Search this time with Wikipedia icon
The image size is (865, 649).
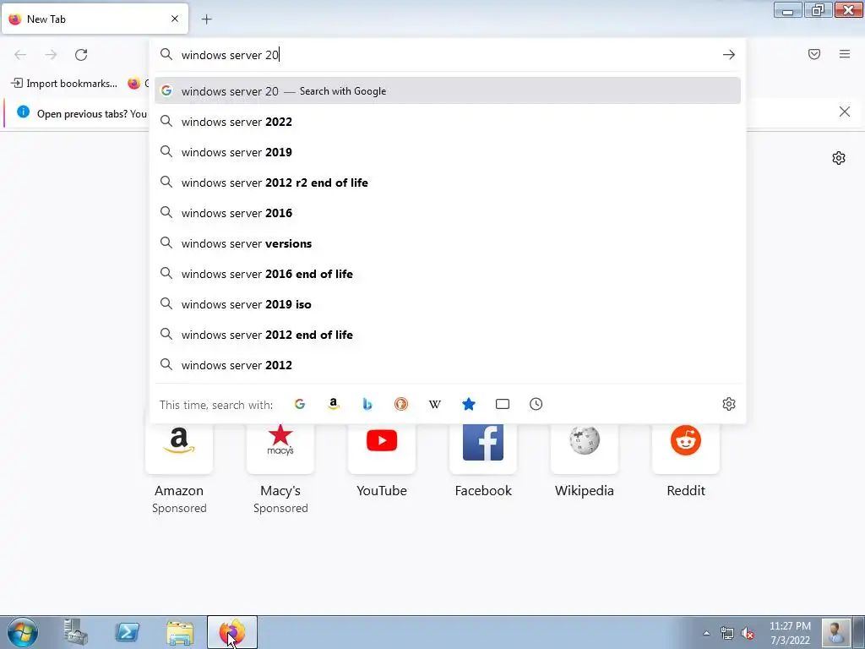coord(435,404)
